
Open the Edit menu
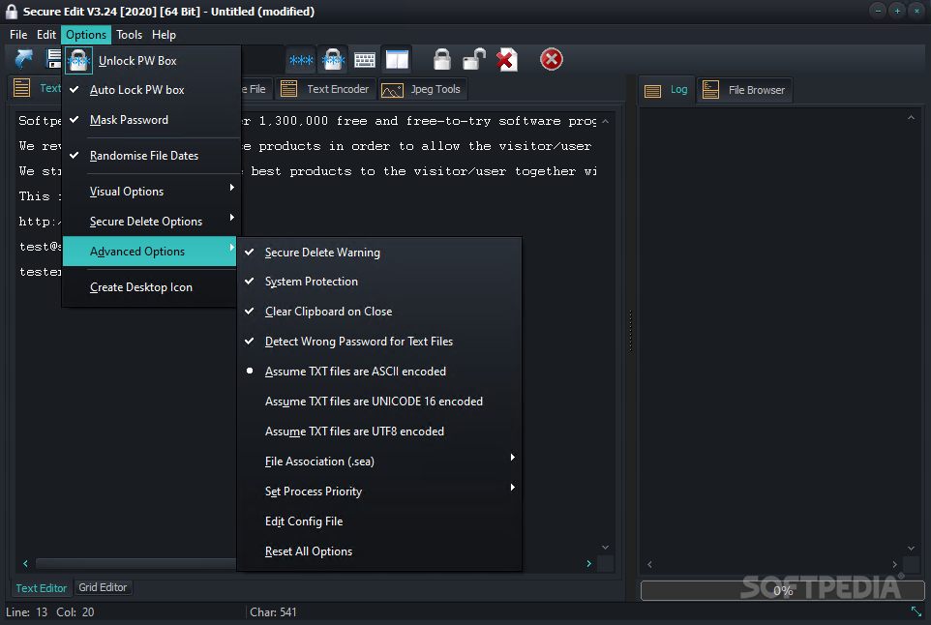(x=46, y=35)
